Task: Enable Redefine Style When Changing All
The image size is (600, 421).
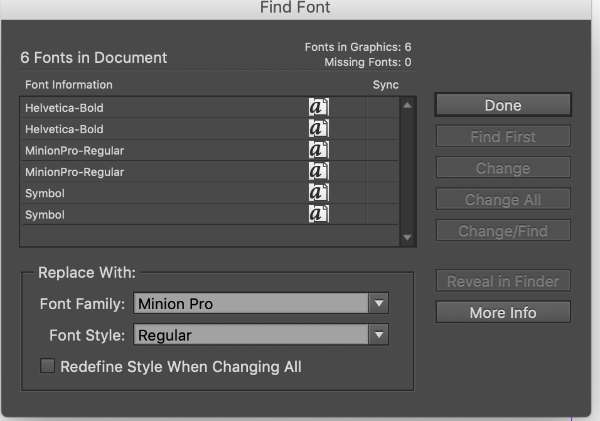Action: click(46, 366)
